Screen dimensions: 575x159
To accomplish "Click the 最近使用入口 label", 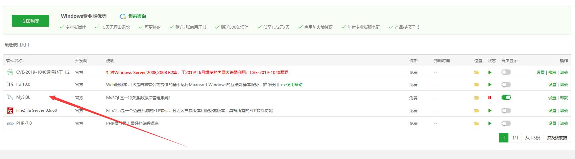I will click(17, 45).
